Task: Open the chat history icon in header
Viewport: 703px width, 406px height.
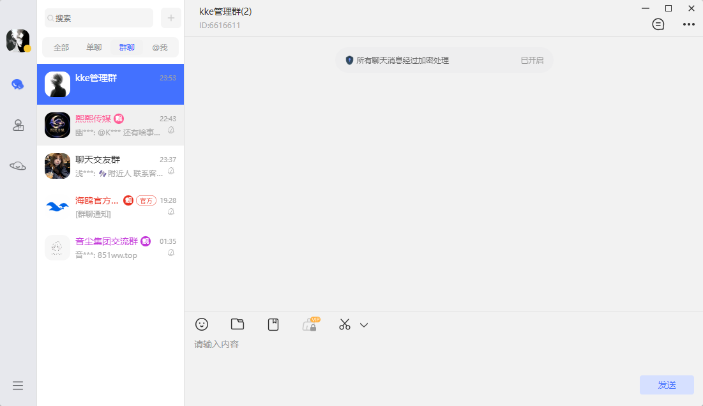Action: (658, 24)
